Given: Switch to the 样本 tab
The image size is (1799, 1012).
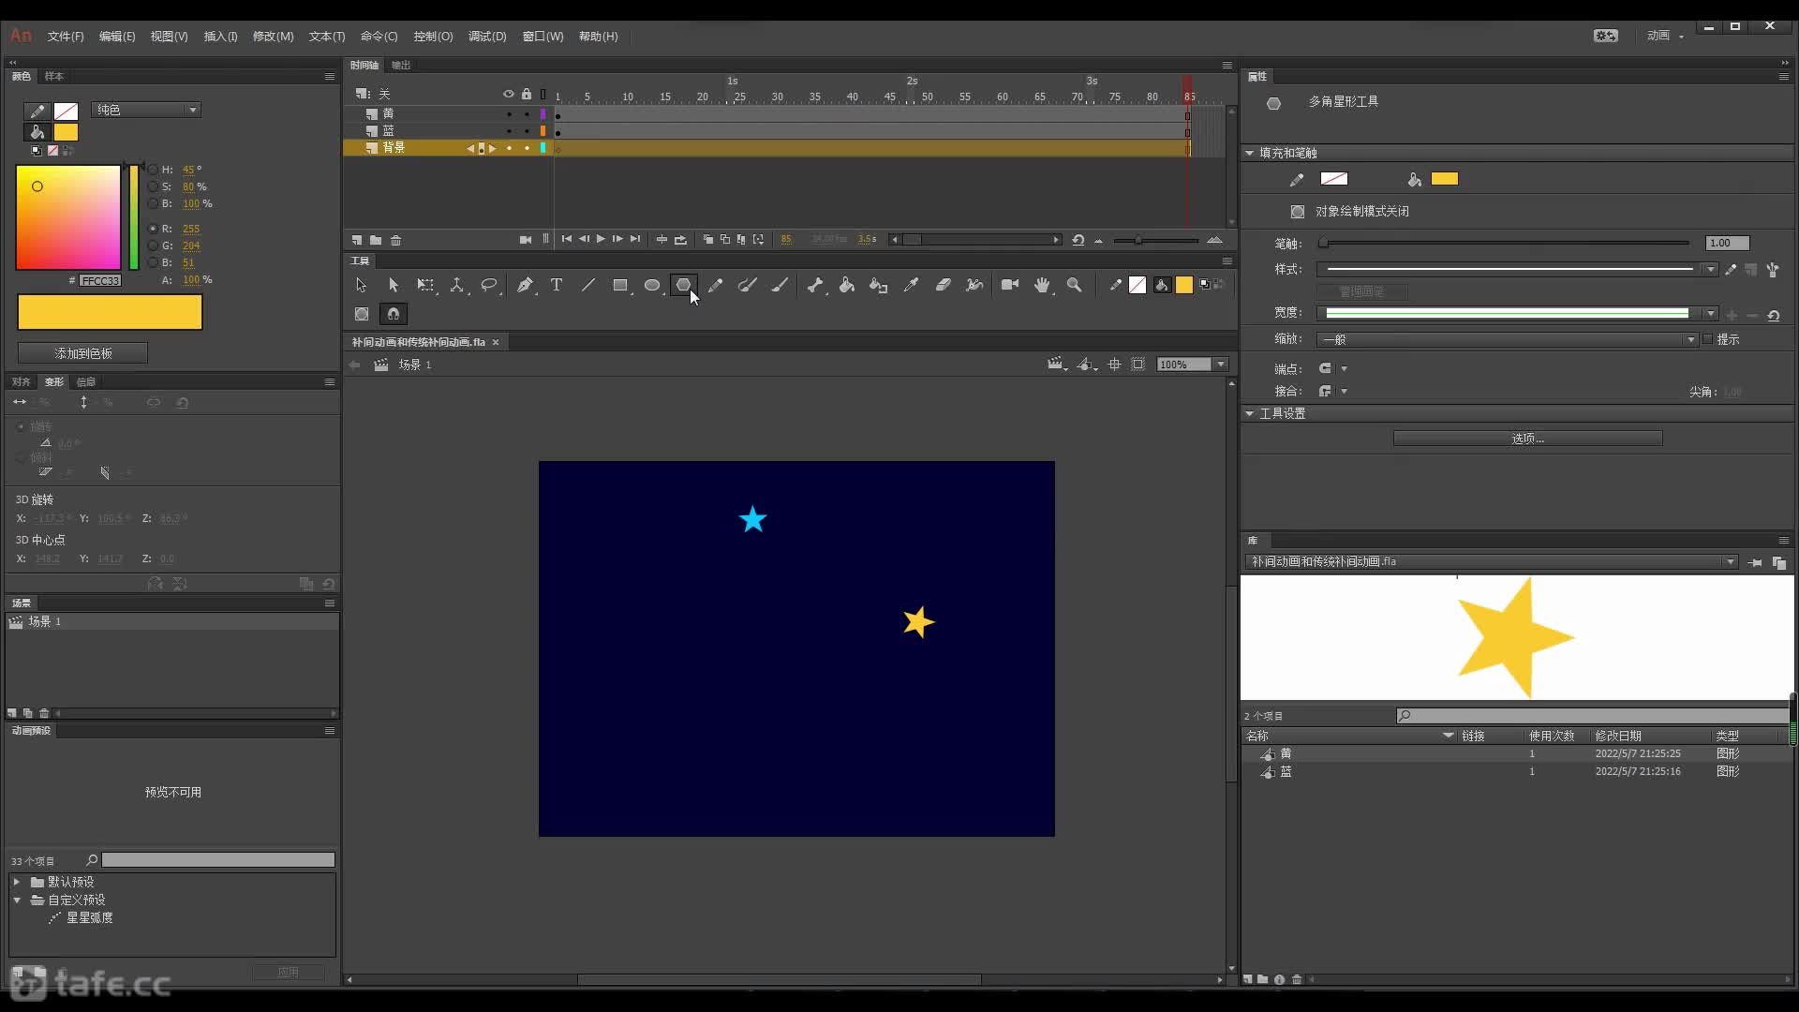Looking at the screenshot, I should tap(54, 76).
